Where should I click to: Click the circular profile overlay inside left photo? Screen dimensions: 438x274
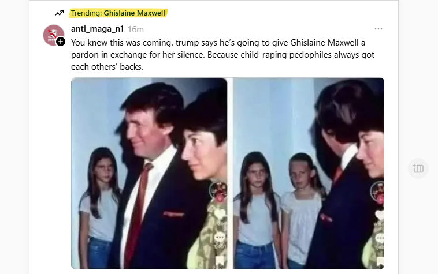218,191
